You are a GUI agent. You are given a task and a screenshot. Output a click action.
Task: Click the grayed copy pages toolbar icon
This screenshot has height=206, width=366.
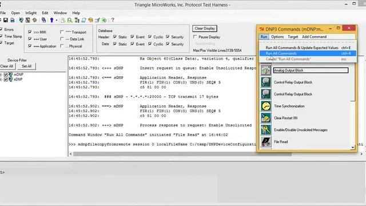point(63,21)
